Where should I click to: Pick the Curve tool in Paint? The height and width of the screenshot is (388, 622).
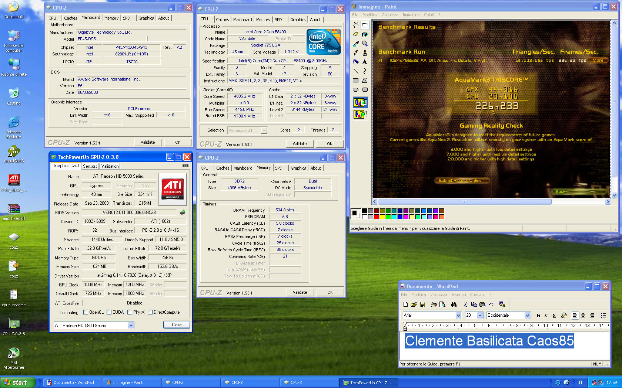point(365,71)
